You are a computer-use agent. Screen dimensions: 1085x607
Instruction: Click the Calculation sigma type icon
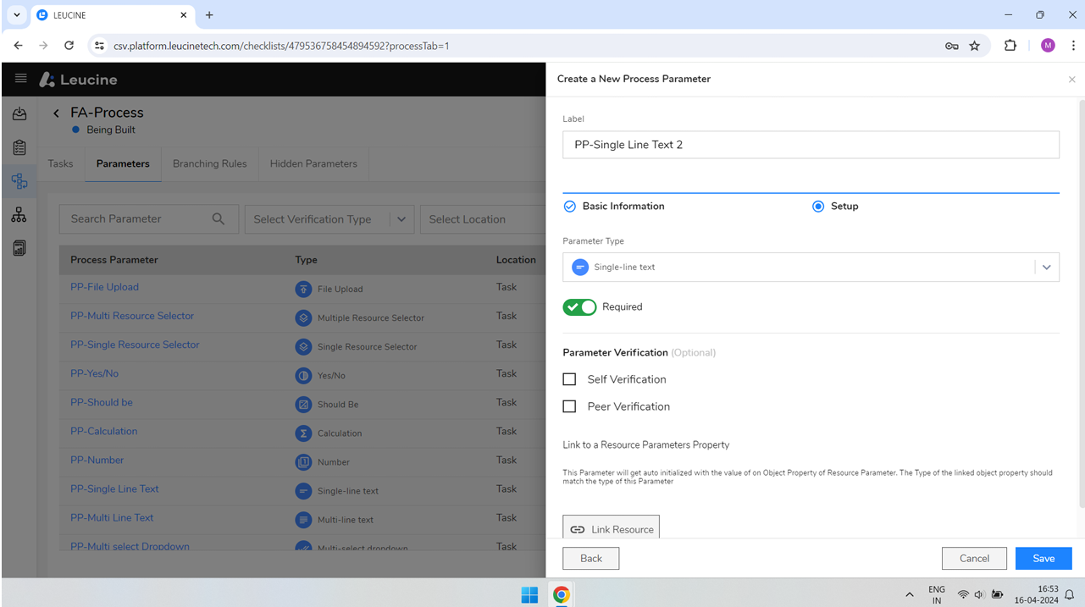click(x=303, y=433)
